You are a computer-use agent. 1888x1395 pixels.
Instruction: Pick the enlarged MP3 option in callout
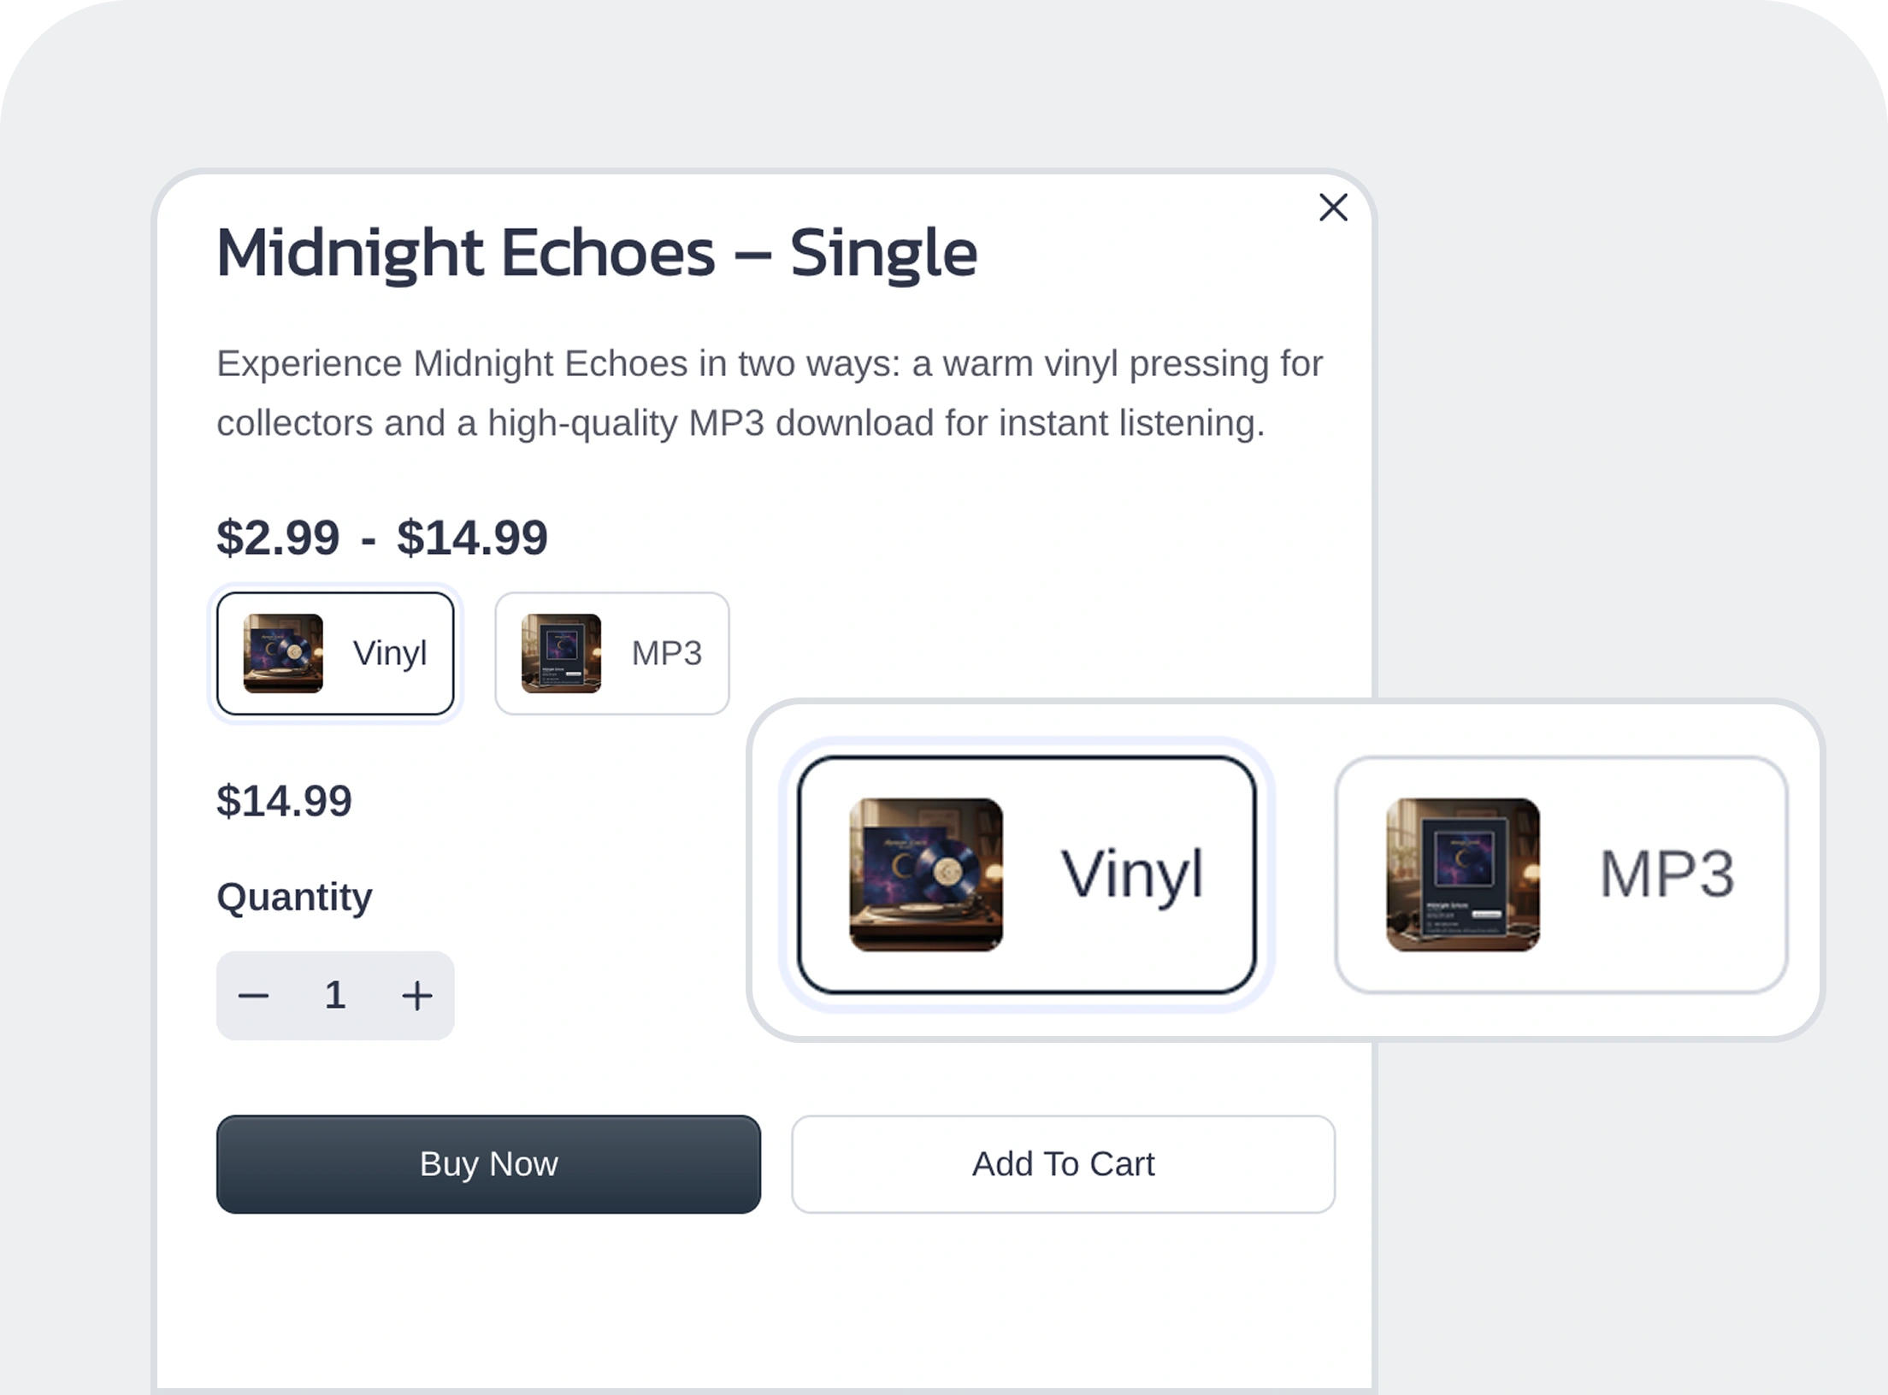(x=1561, y=874)
